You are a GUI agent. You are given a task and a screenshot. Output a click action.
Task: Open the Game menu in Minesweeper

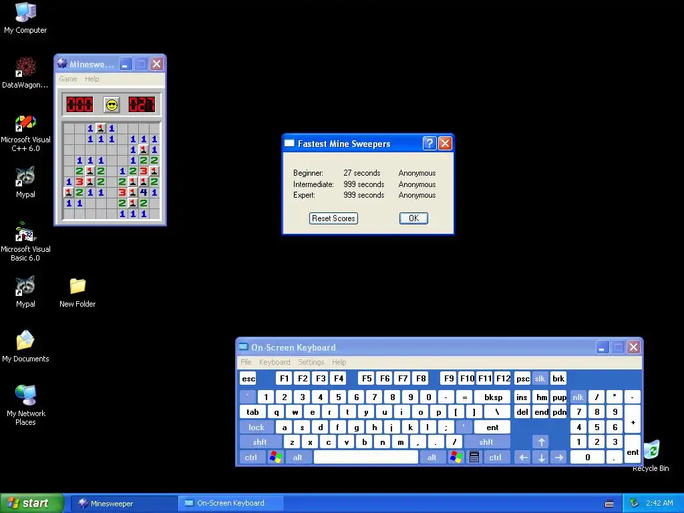click(x=68, y=79)
